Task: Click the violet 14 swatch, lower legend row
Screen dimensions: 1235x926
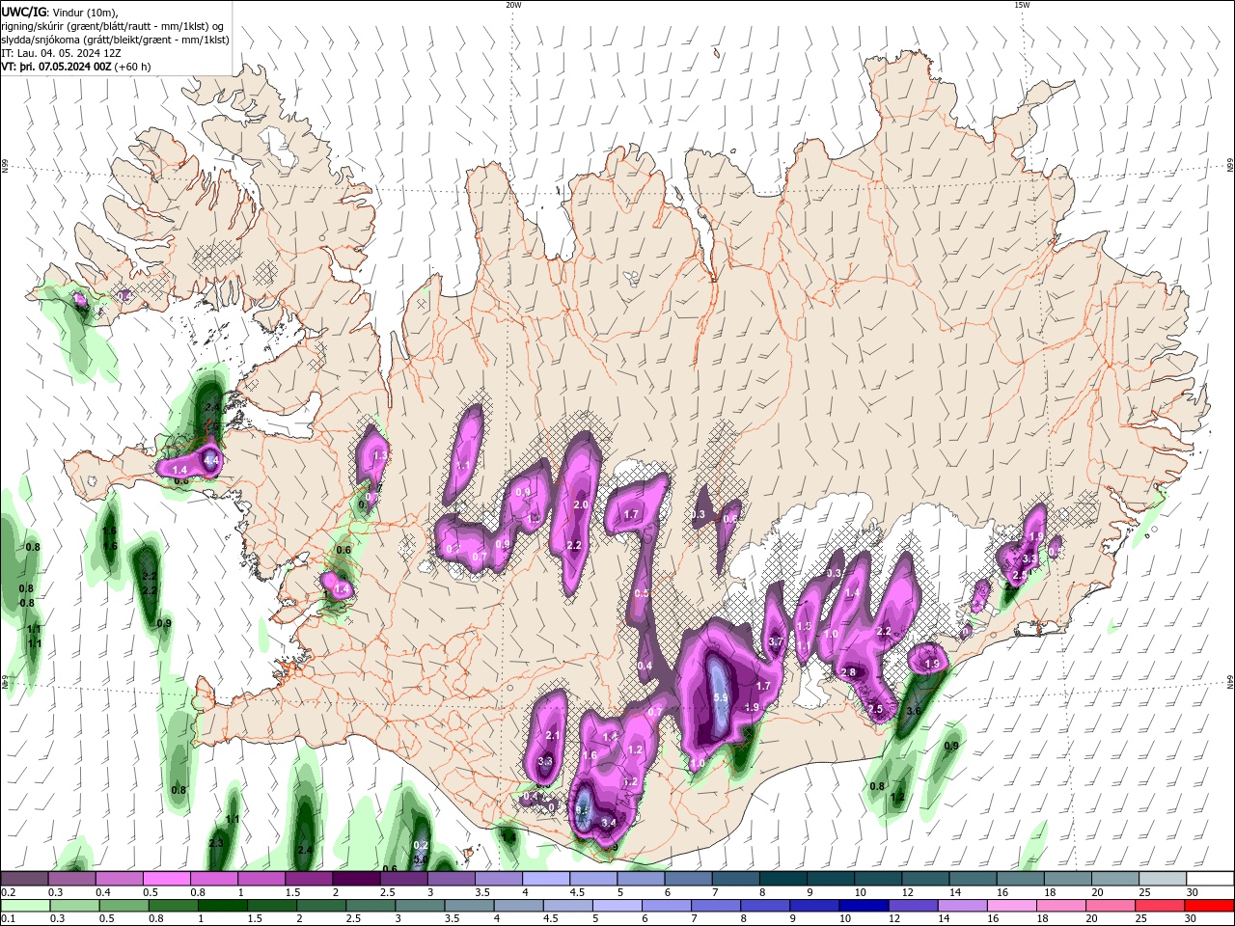Action: [x=963, y=906]
